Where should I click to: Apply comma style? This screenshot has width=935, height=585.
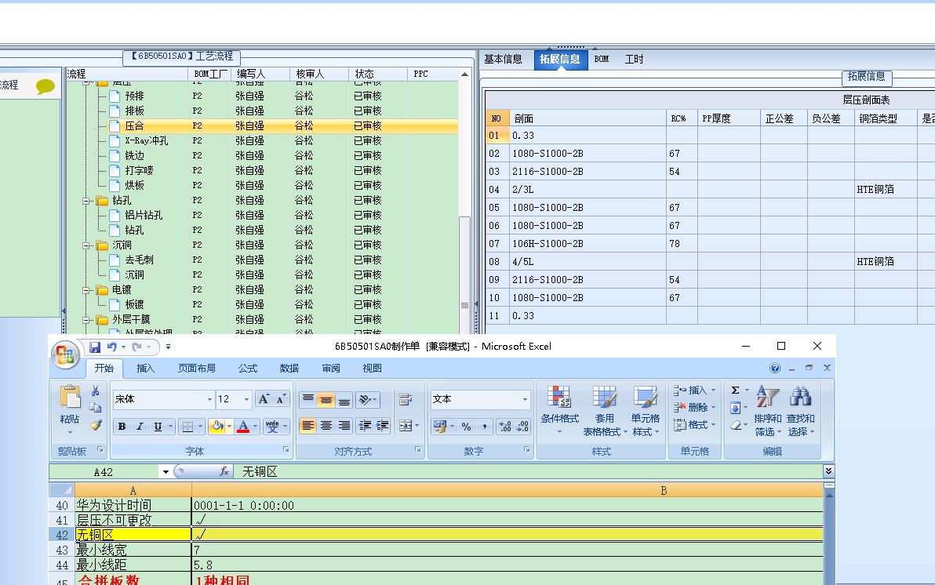point(484,427)
